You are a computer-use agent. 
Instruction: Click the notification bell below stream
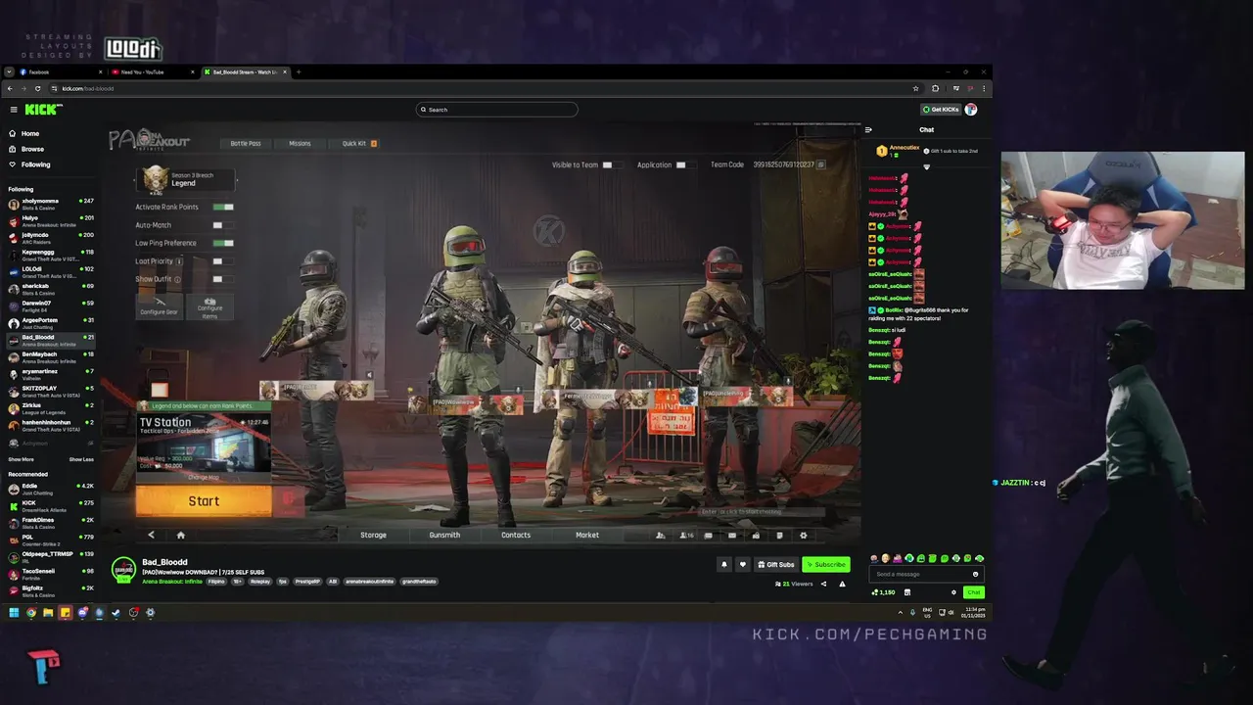tap(724, 564)
